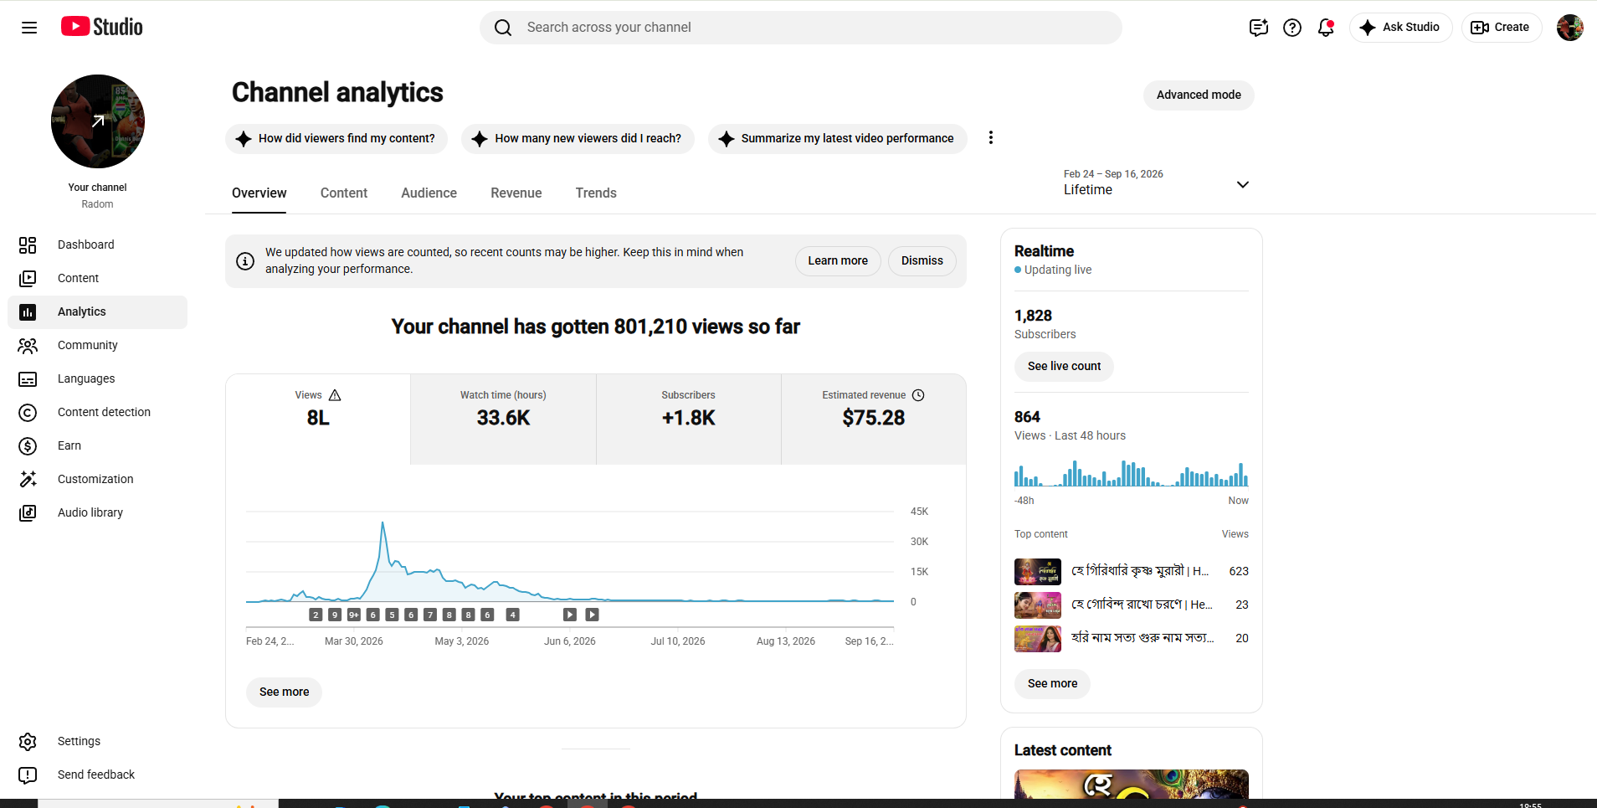
Task: Open Dashboard from sidebar
Action: click(x=97, y=244)
